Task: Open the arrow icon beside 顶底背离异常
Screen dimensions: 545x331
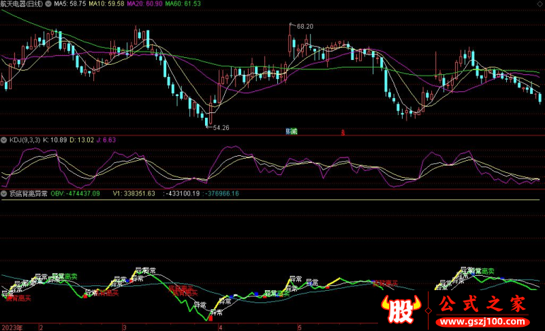Action: [x=4, y=193]
